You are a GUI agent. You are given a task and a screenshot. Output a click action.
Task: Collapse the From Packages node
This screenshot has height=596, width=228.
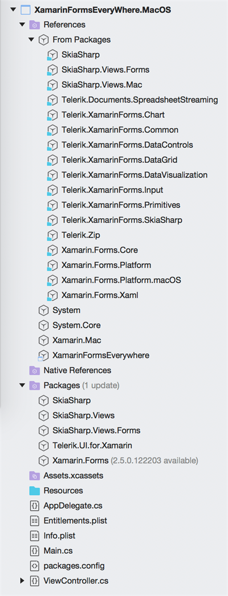click(x=31, y=40)
